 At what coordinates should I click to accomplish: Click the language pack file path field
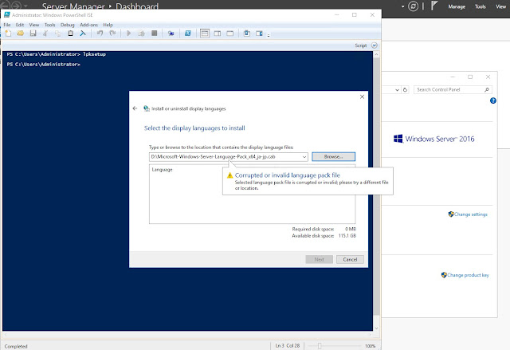(225, 157)
